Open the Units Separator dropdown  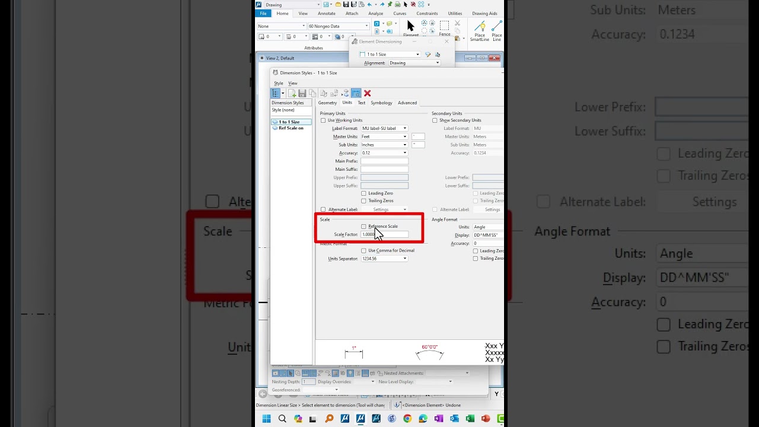[x=384, y=259]
